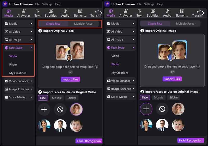Click no-face icon in left window

[60, 109]
